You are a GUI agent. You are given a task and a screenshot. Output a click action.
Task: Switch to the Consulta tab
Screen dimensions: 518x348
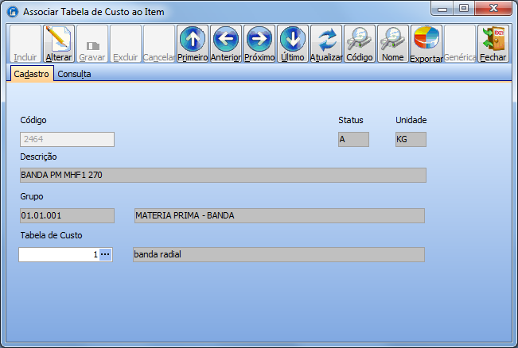(73, 74)
